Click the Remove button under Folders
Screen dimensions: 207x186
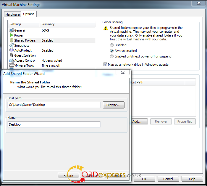point(161,121)
